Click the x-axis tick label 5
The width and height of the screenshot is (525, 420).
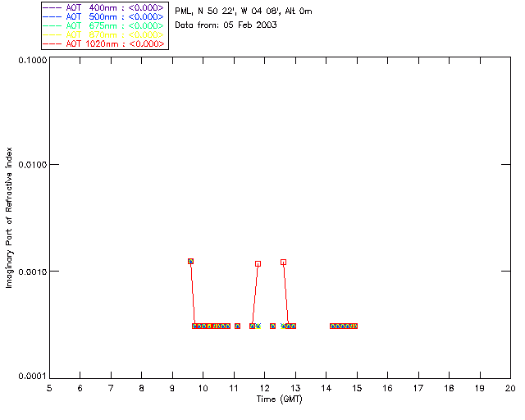pyautogui.click(x=49, y=388)
